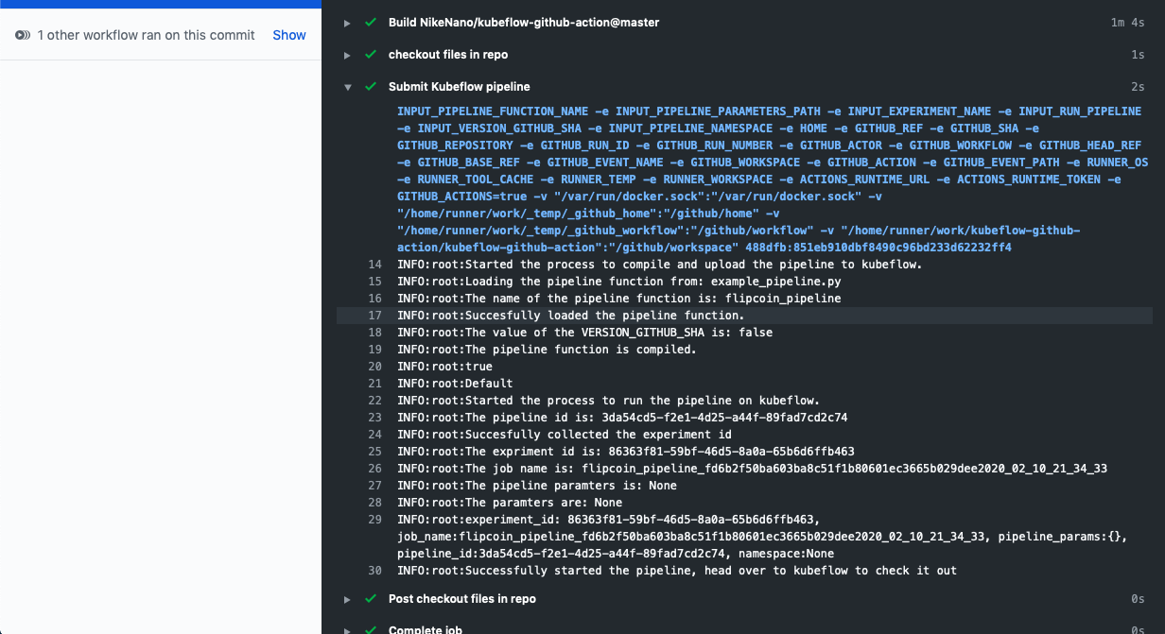Click the workflow icon beside '1 other workflow ran'
1165x634 pixels.
23,35
